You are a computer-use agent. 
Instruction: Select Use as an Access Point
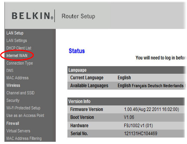pos(25,115)
